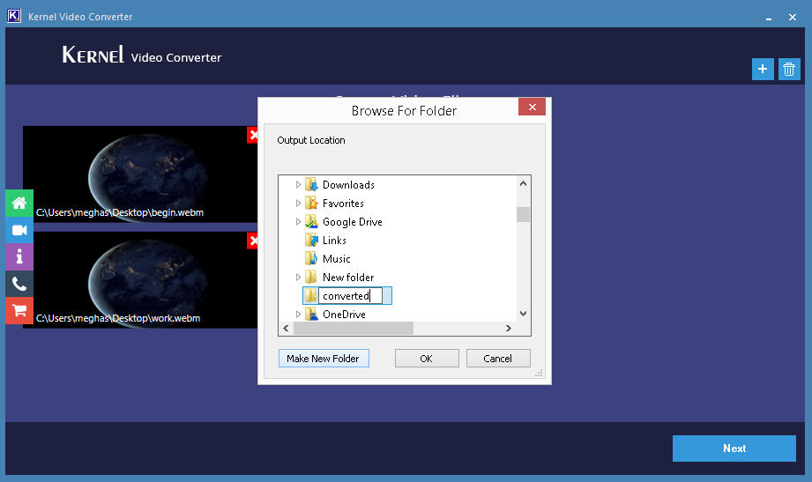The width and height of the screenshot is (812, 482).
Task: Select the Downloads folder icon
Action: pyautogui.click(x=311, y=184)
